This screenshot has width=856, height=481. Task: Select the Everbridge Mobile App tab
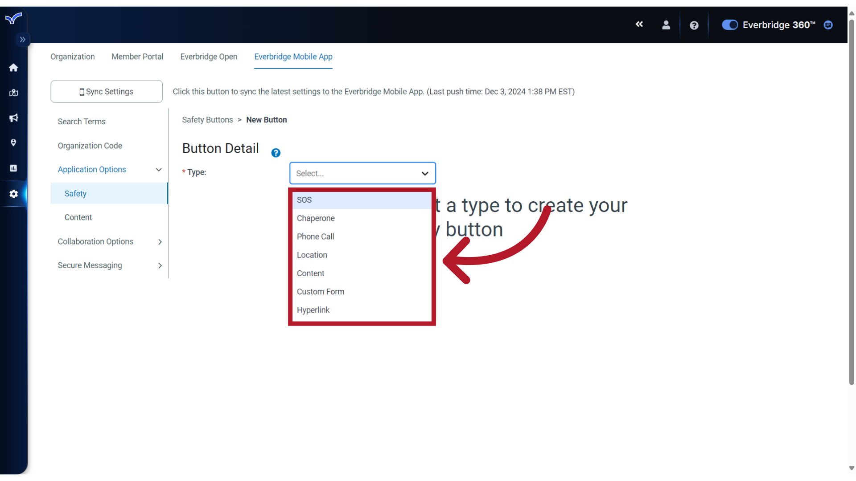coord(293,57)
